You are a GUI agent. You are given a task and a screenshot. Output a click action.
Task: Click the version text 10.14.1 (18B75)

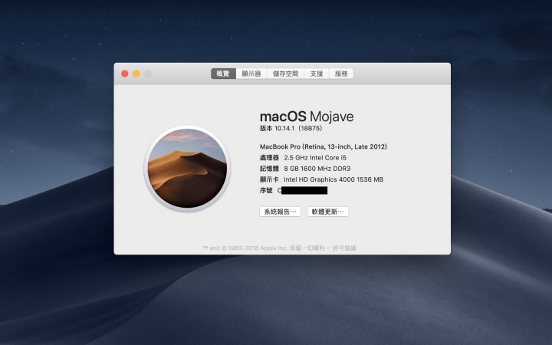coord(298,129)
